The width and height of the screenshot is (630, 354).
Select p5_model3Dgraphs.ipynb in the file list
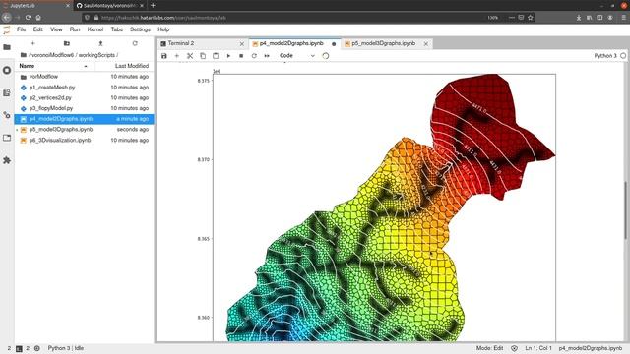(x=85, y=129)
